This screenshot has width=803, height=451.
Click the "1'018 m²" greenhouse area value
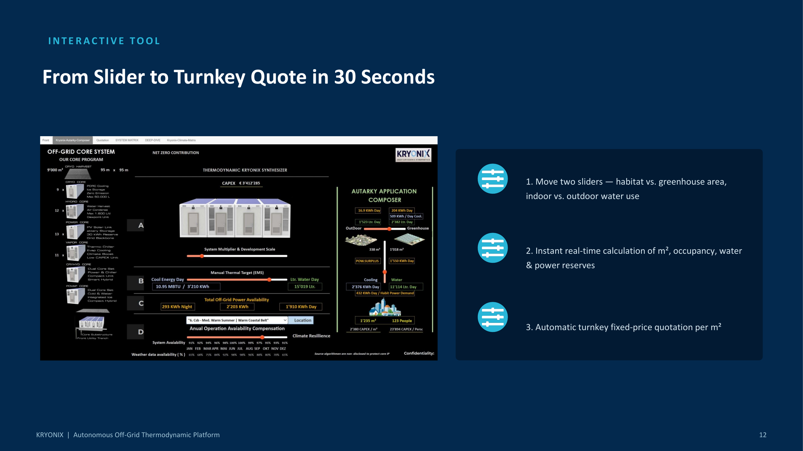tap(397, 249)
